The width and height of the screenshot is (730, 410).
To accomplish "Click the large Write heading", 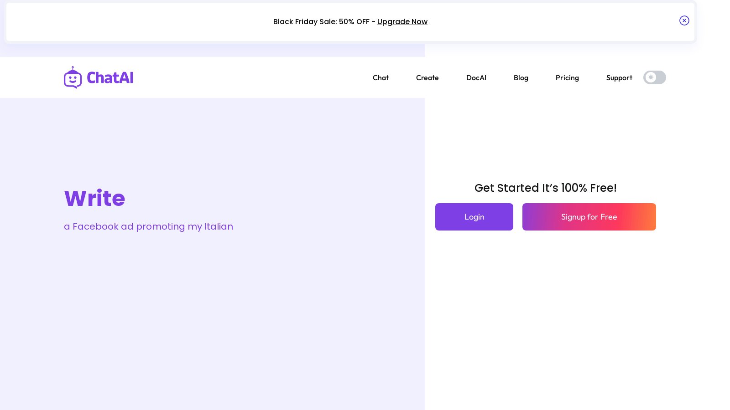I will (x=94, y=199).
